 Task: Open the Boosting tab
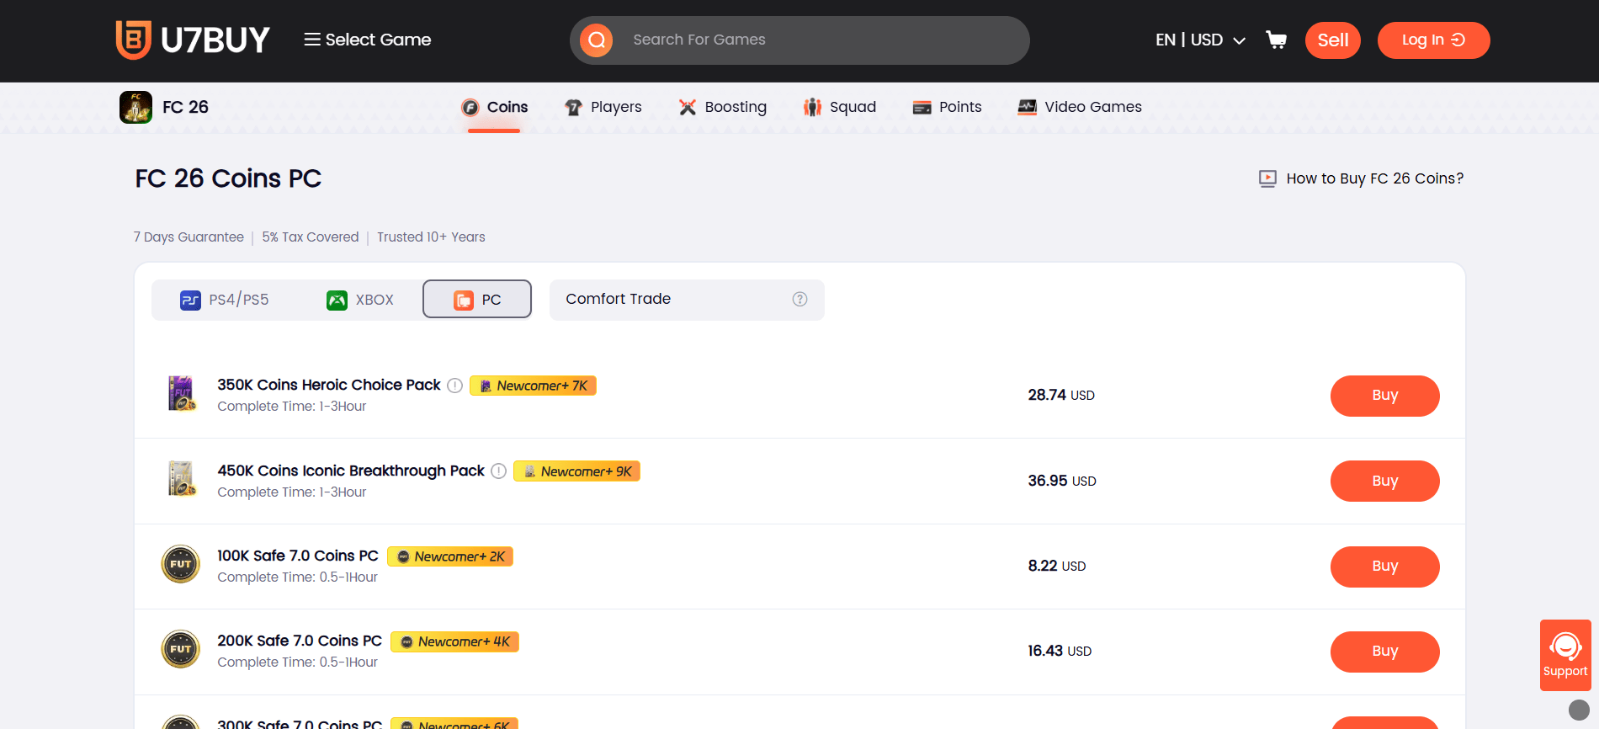pos(723,107)
